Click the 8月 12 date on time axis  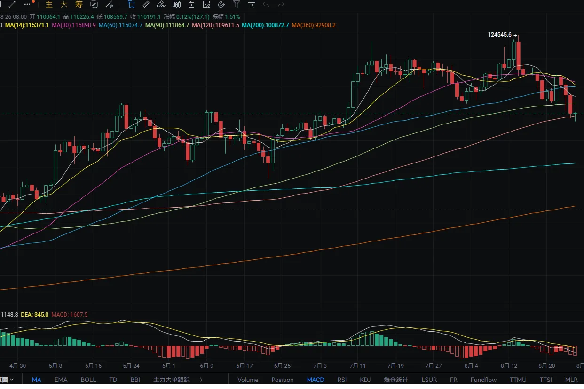[509, 366]
